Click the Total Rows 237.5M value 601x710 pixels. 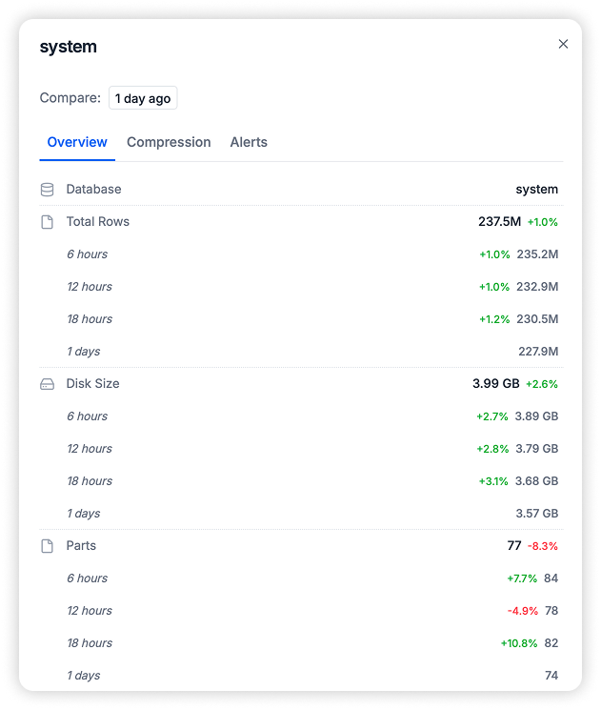pyautogui.click(x=499, y=222)
